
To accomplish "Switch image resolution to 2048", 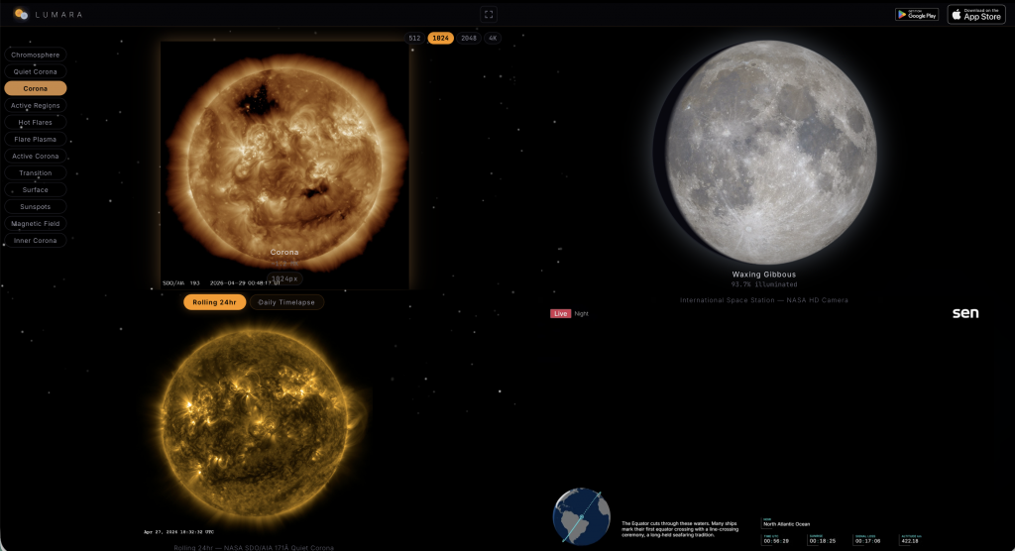I will coord(469,38).
